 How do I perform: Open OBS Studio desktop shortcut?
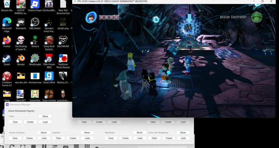35,24
